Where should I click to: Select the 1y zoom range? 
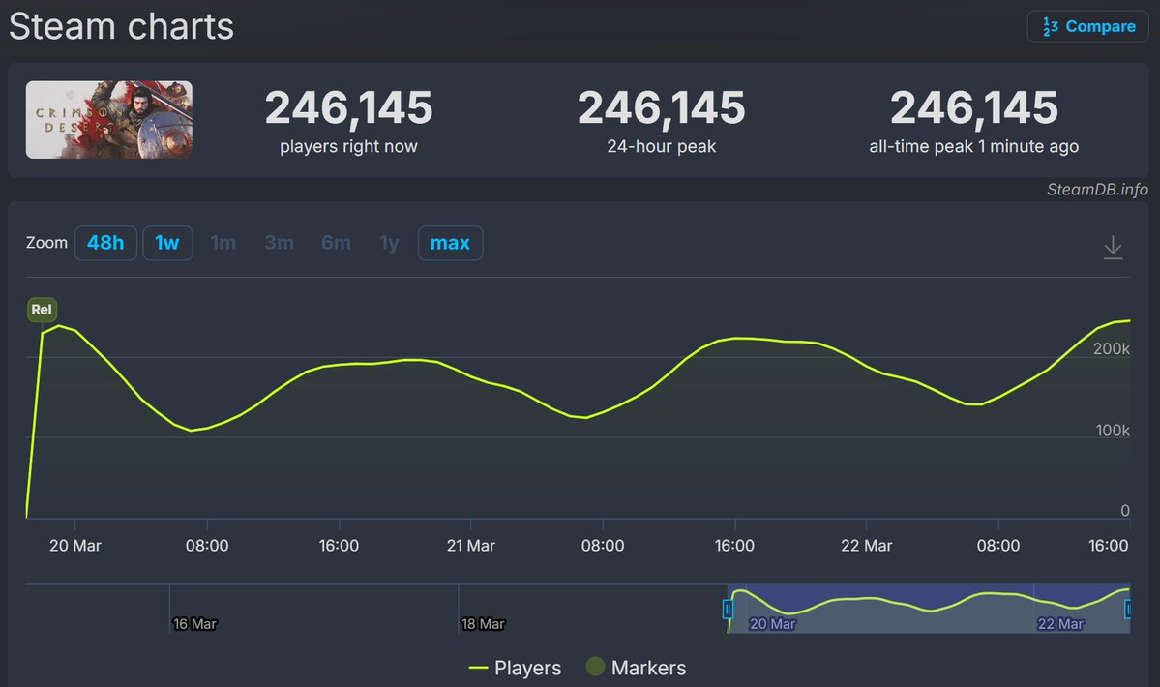point(389,243)
